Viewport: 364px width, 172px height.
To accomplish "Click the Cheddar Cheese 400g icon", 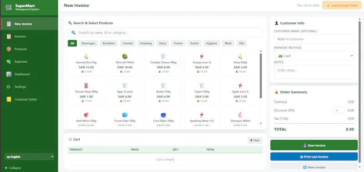I will click(163, 56).
